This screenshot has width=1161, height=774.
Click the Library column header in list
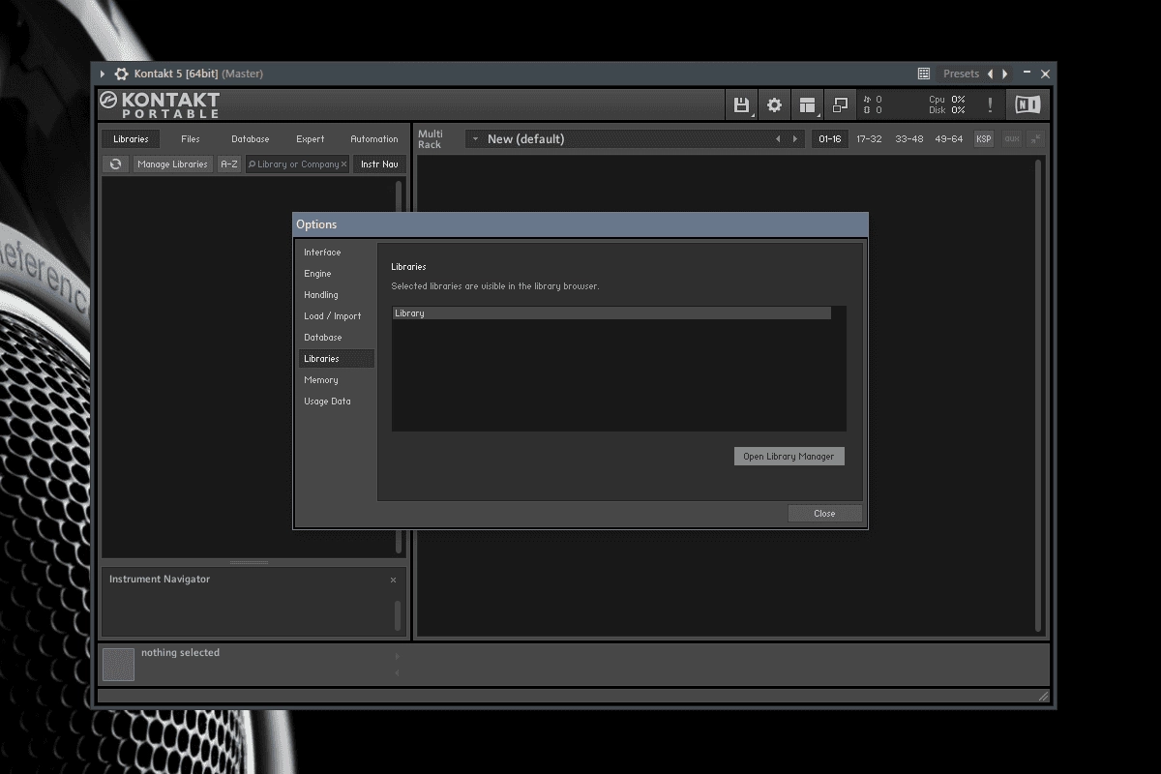pyautogui.click(x=611, y=313)
